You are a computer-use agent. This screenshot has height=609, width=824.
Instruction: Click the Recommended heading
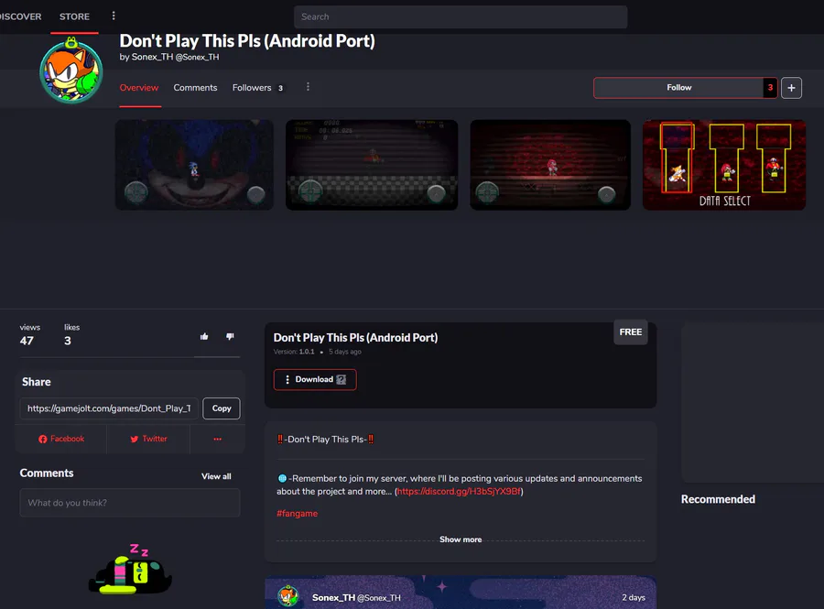pyautogui.click(x=718, y=499)
